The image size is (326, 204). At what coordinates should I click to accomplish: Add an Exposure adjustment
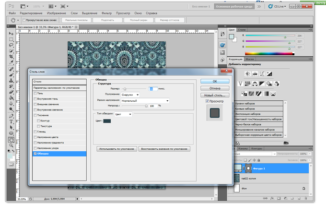269,74
